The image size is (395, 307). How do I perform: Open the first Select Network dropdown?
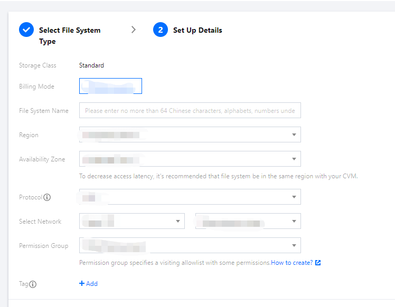pyautogui.click(x=178, y=222)
